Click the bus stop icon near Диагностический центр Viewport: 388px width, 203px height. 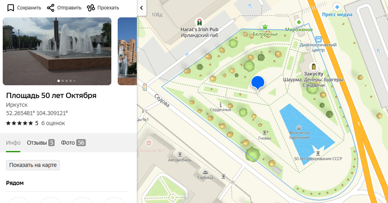point(318,39)
